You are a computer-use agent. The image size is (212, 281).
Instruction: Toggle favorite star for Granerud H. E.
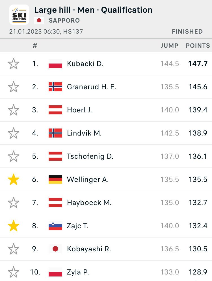point(14,87)
